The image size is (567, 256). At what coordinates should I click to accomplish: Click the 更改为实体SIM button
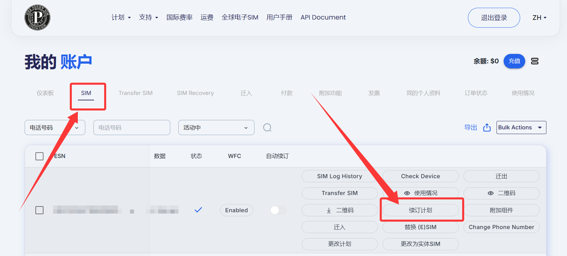pyautogui.click(x=420, y=244)
